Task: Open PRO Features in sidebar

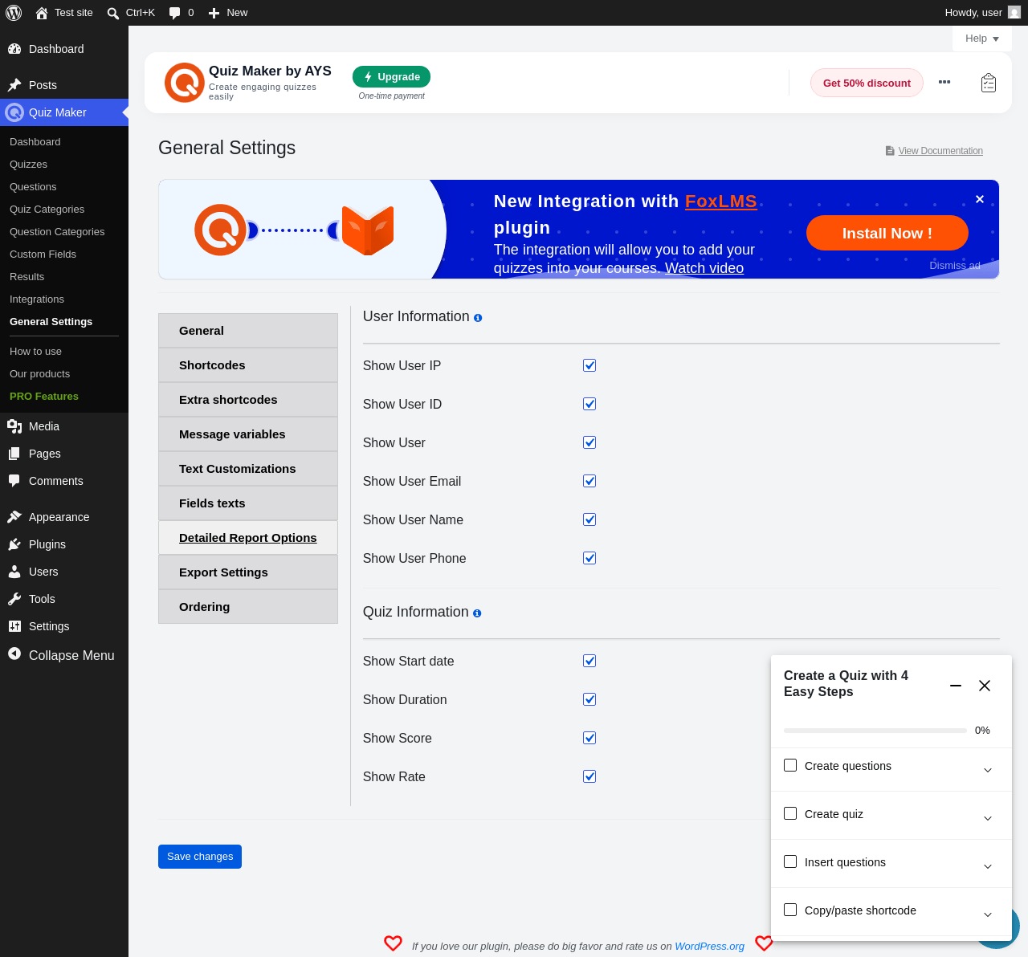Action: [x=44, y=397]
